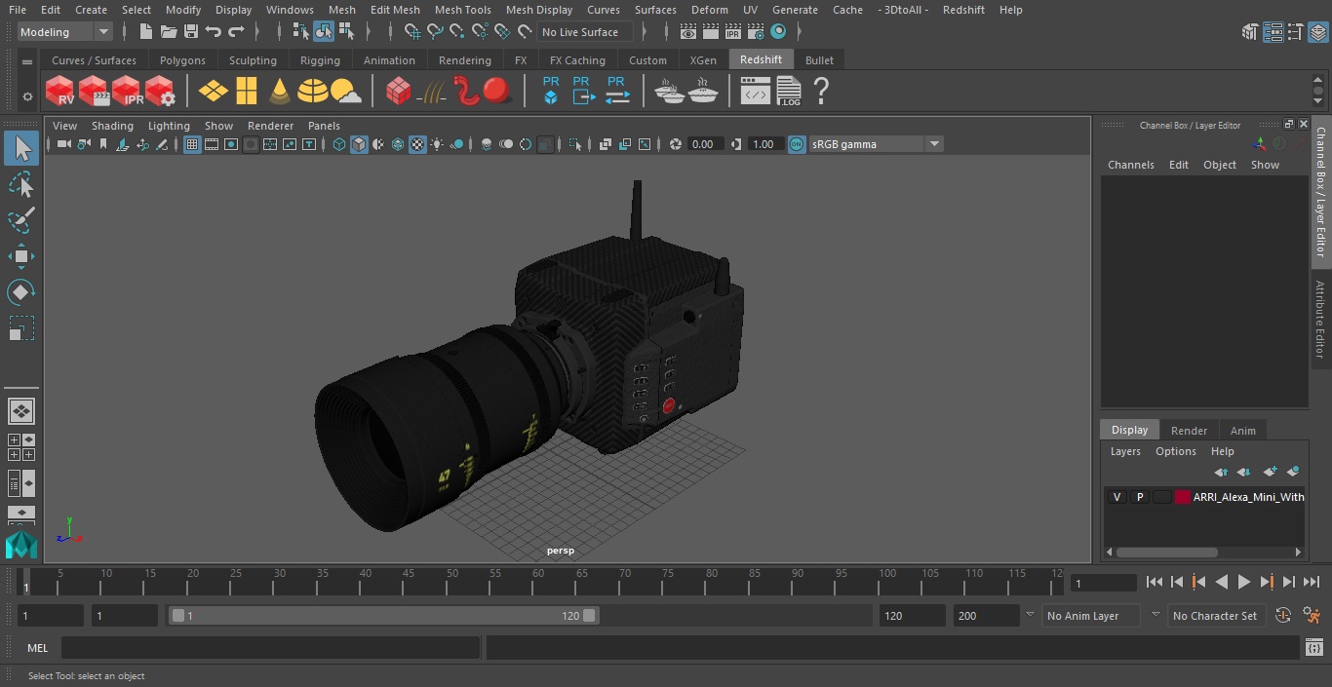Screen dimensions: 1332x687
Task: Click the Undo arrow icon
Action: click(214, 32)
